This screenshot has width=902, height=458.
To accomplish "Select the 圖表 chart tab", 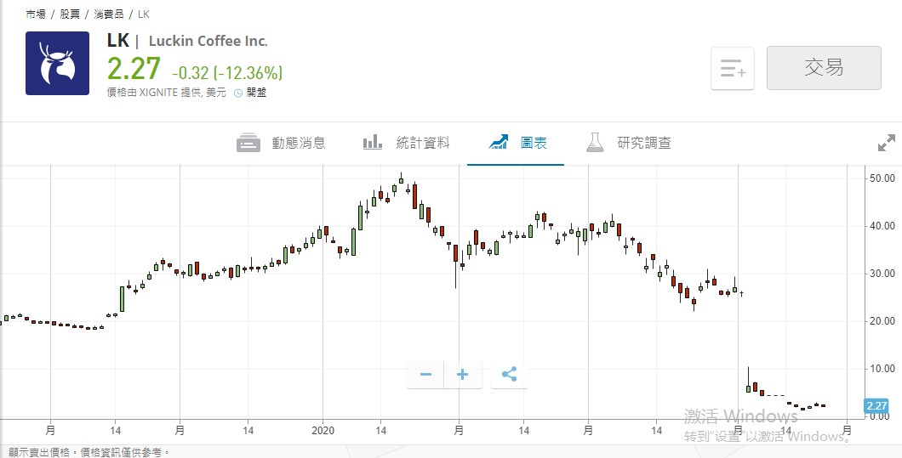I will [533, 143].
